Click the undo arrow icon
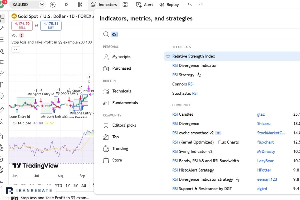 [x=189, y=4]
